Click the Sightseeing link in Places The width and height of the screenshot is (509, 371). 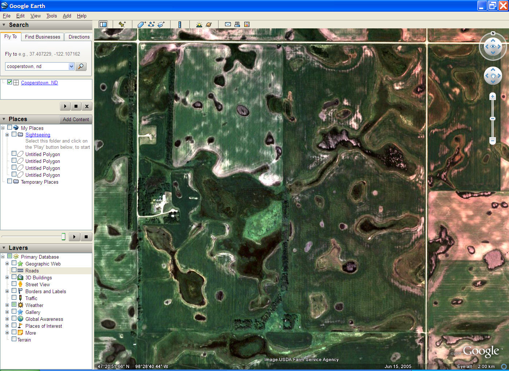tap(38, 135)
